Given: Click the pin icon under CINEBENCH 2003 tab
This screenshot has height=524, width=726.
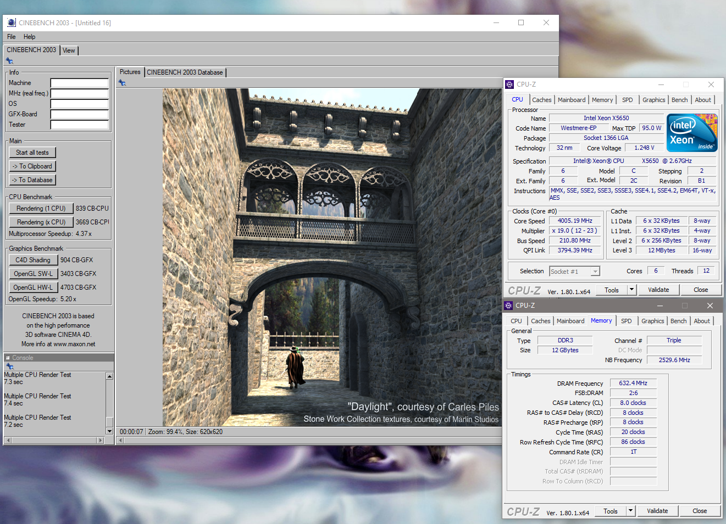Looking at the screenshot, I should 9,60.
